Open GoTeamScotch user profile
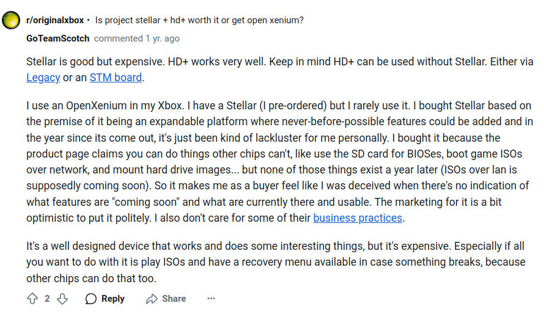The width and height of the screenshot is (544, 317). 58,38
